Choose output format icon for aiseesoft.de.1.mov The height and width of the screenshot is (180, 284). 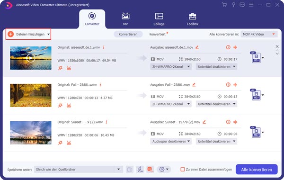coord(256,58)
